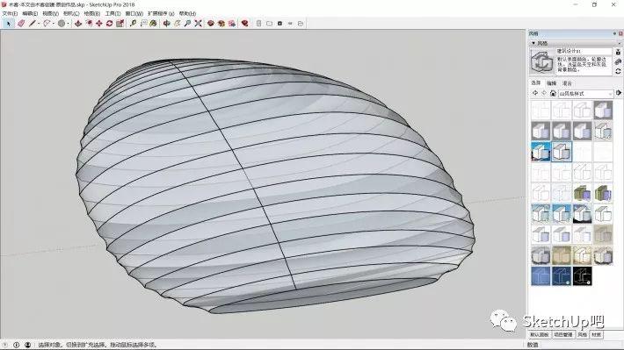Switch to the 混合 tab in styles panel
This screenshot has width=624, height=350.
(567, 83)
